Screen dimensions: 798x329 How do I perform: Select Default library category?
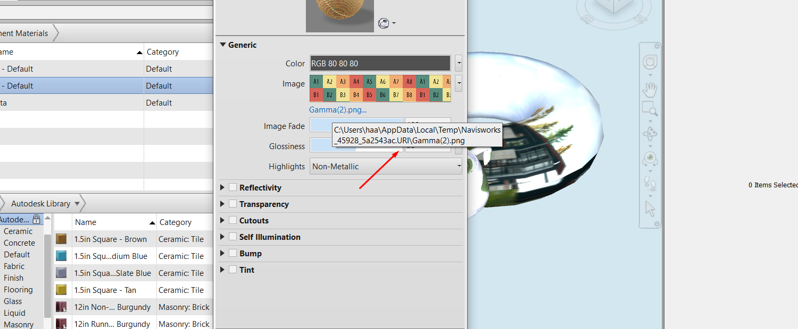click(17, 255)
